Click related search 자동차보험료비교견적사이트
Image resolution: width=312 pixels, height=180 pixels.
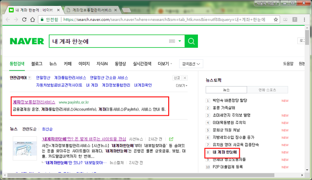pyautogui.click(x=59, y=85)
